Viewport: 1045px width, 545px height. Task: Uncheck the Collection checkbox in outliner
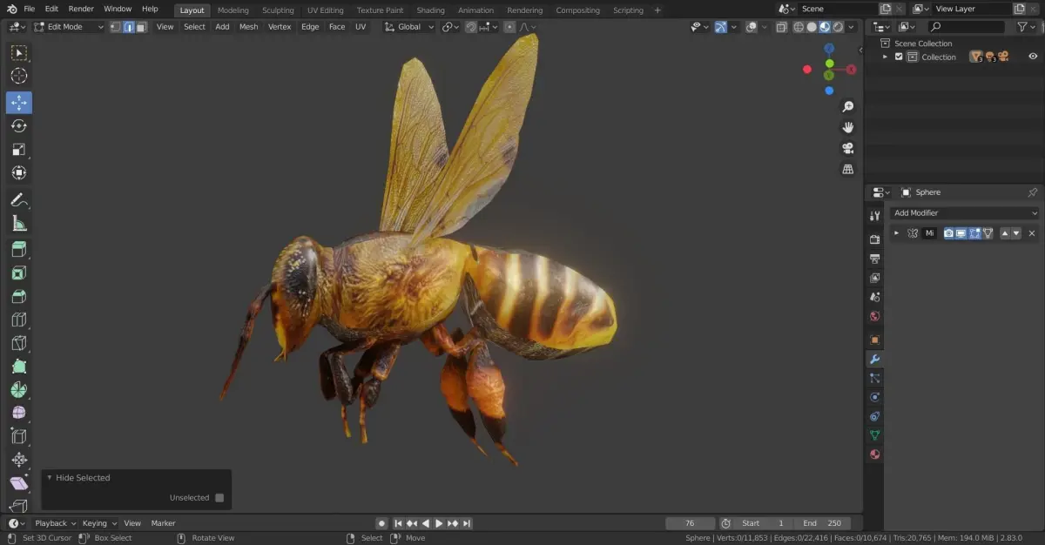pos(899,57)
